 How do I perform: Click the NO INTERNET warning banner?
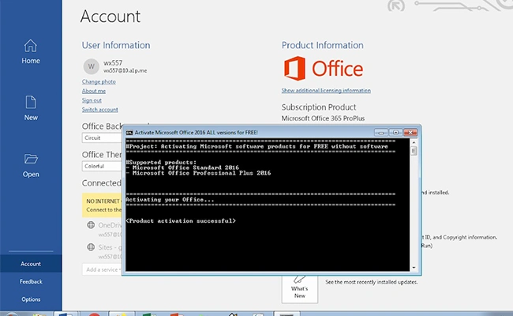(102, 205)
